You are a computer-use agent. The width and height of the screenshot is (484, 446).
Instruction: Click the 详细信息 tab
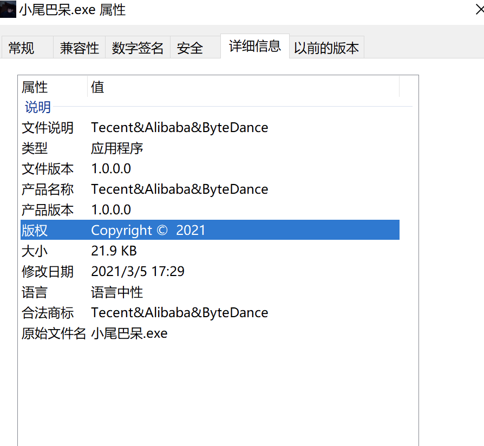point(254,47)
